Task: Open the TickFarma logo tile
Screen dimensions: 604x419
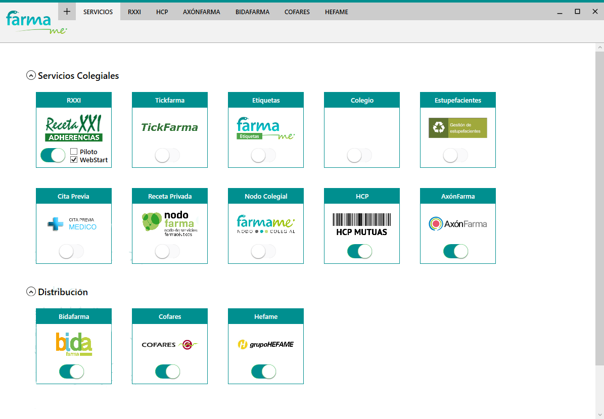Action: [x=169, y=127]
